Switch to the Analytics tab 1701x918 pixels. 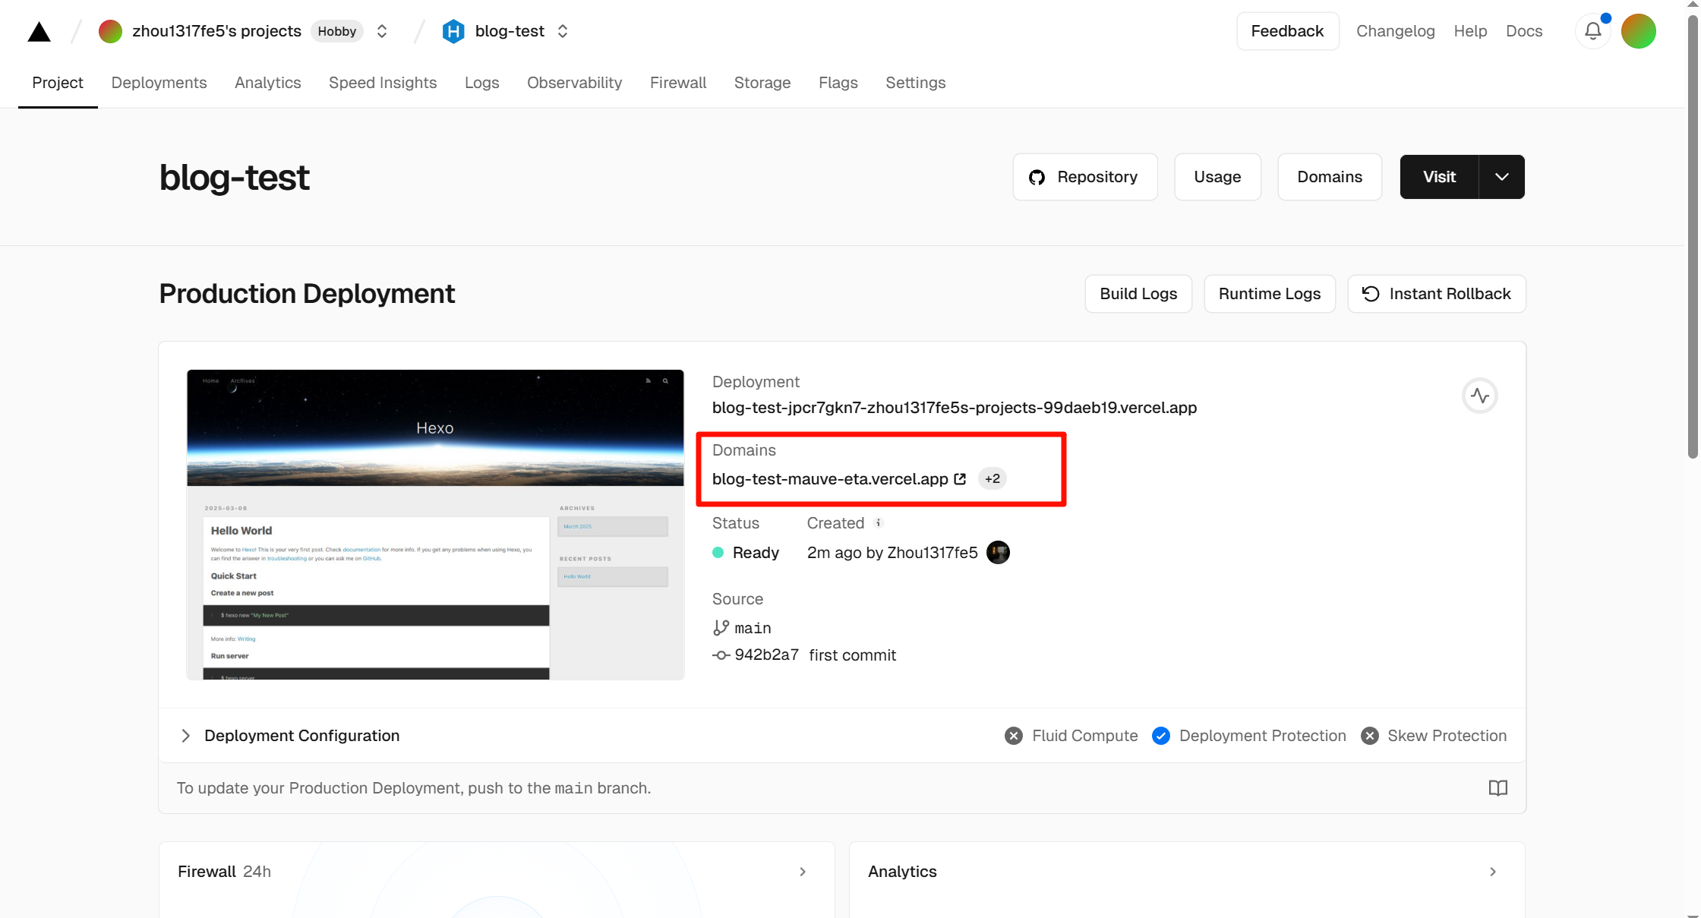pos(267,83)
